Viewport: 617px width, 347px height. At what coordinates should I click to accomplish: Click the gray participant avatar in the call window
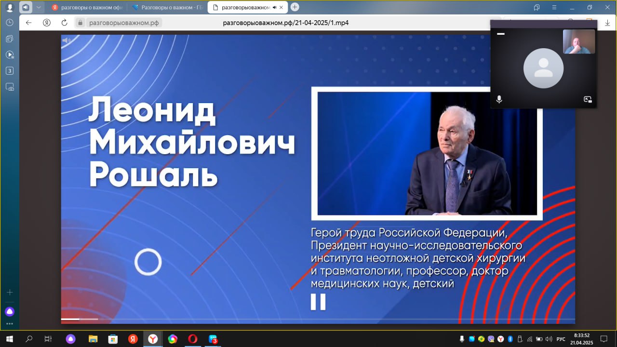coord(543,68)
